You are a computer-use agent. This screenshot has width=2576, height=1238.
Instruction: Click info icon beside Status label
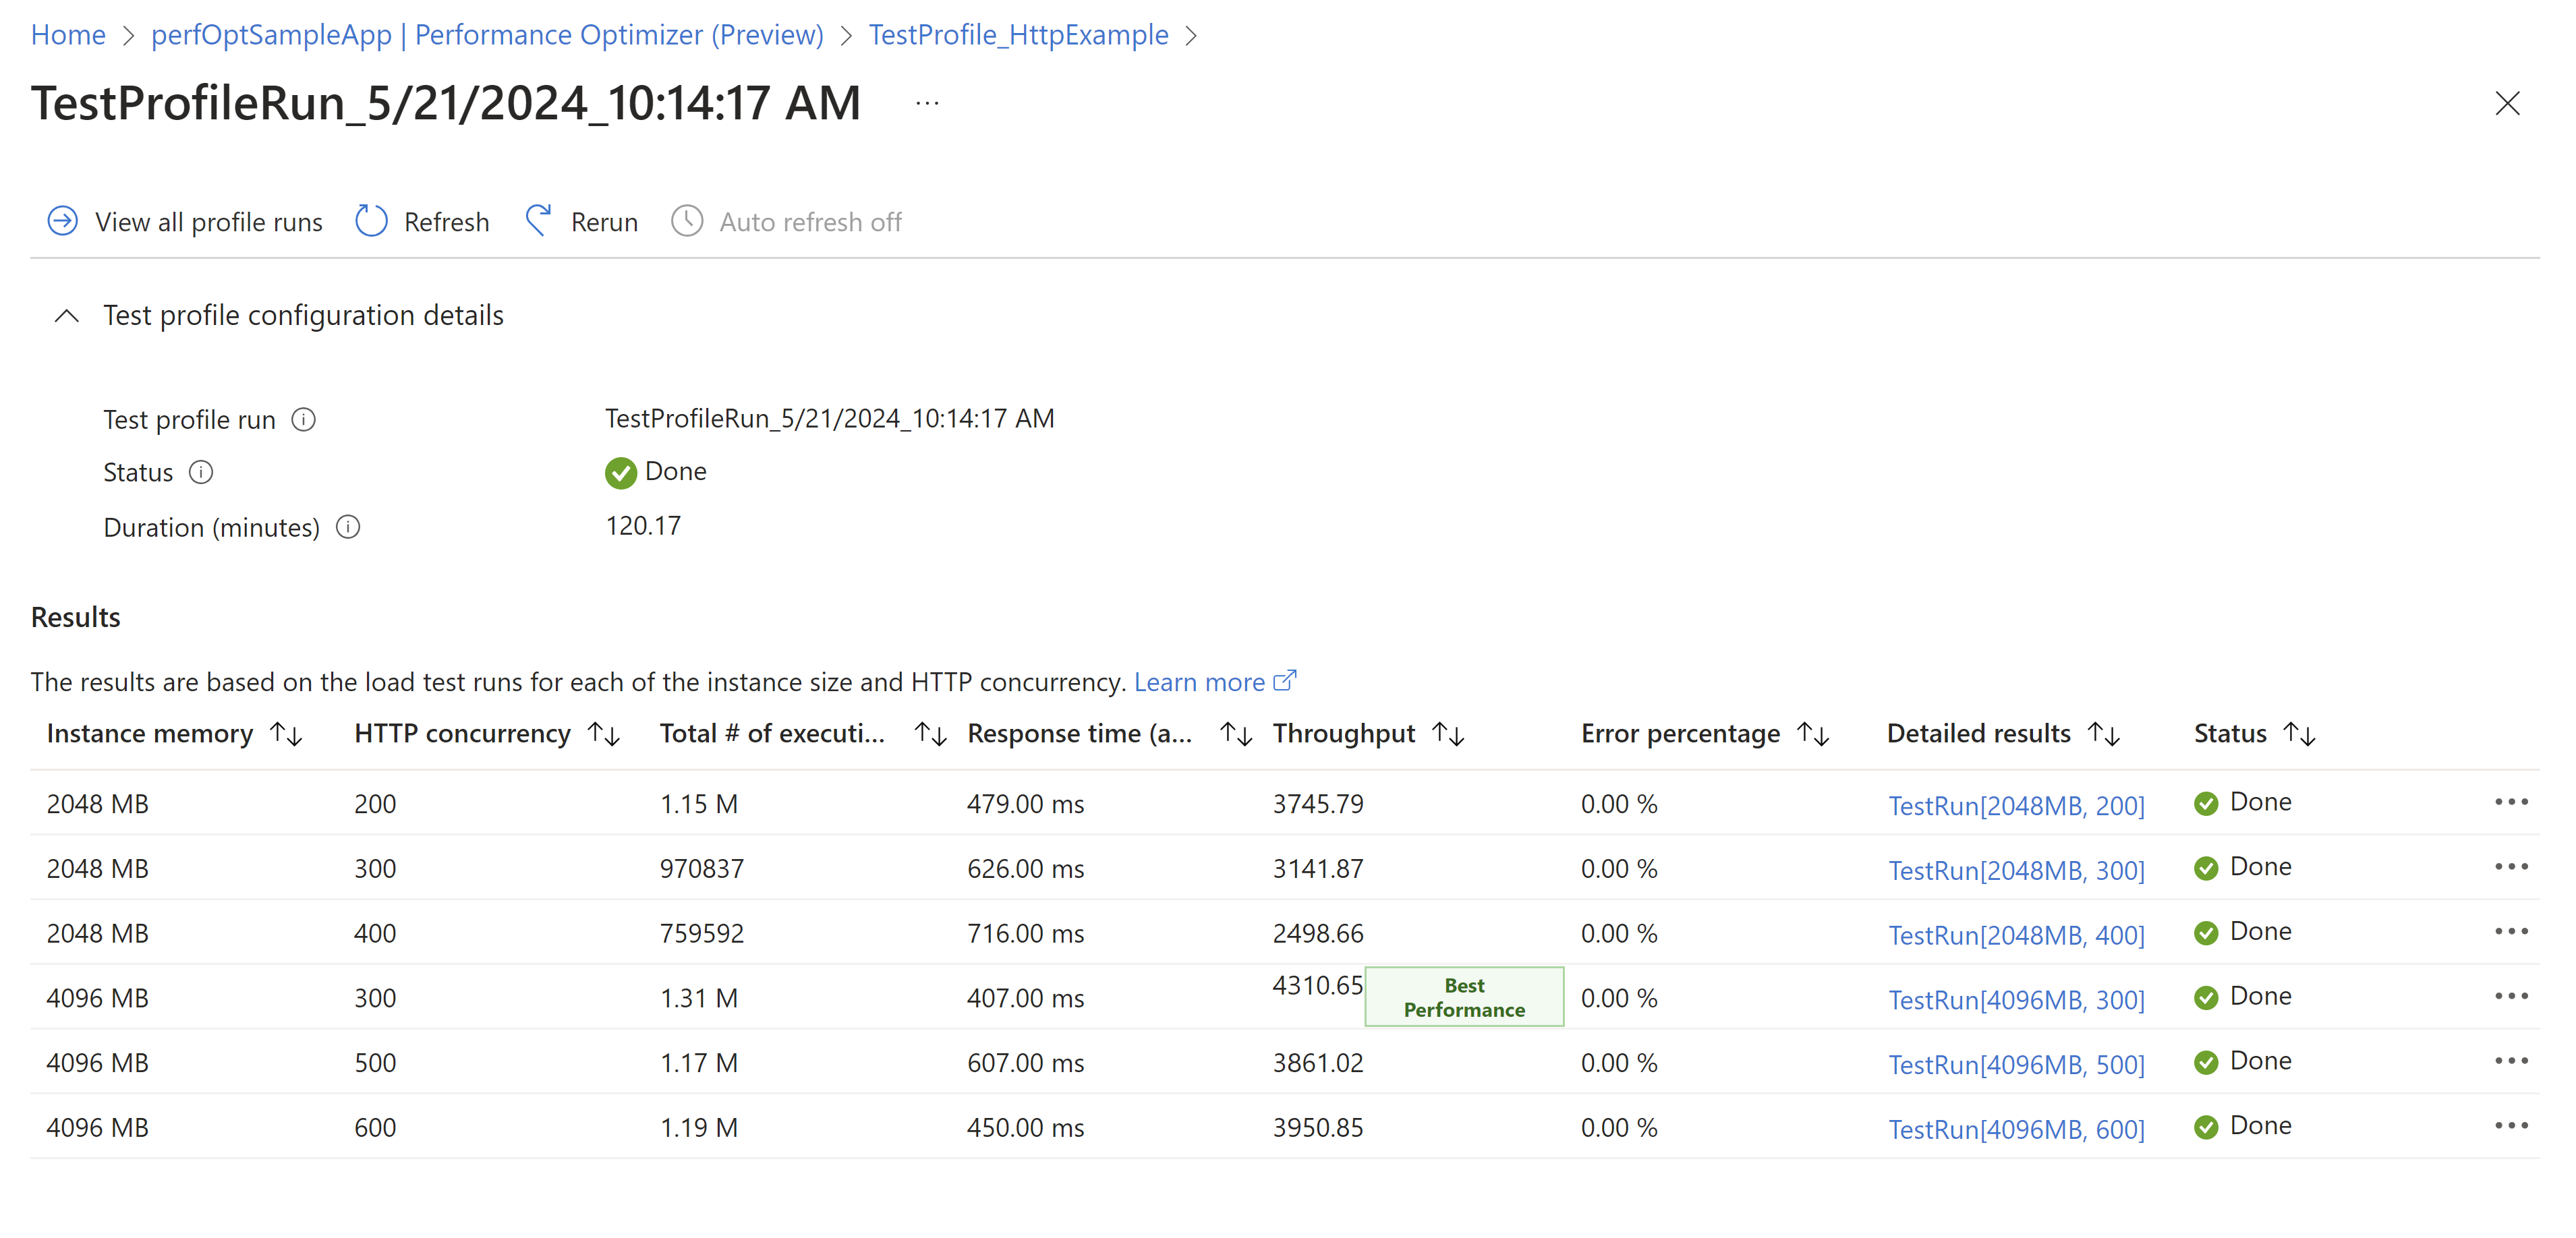[x=201, y=472]
